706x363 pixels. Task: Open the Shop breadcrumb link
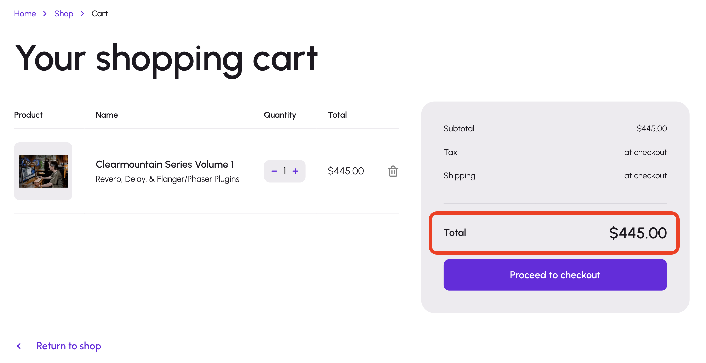64,14
